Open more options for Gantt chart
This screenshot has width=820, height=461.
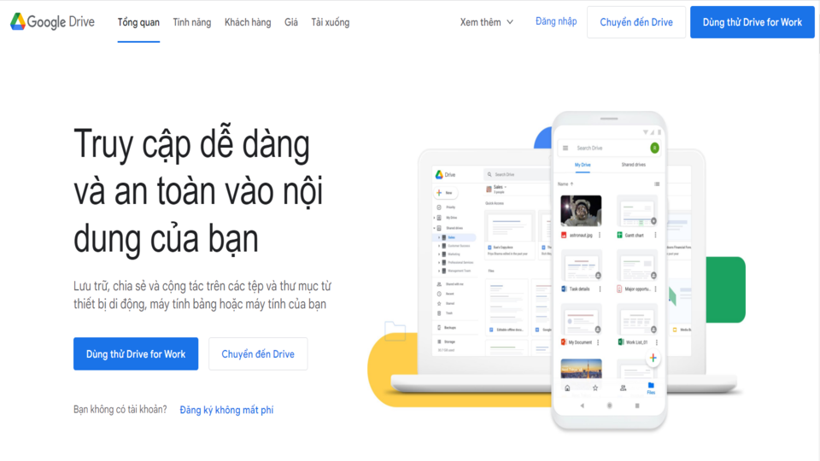655,236
